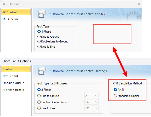Open the One-line Output tab

(13, 83)
